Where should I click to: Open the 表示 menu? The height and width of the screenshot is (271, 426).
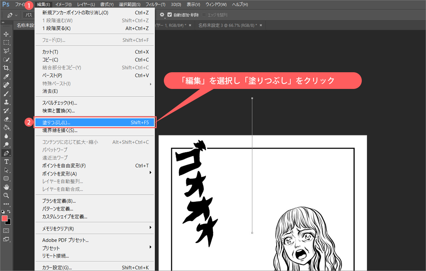(193, 5)
